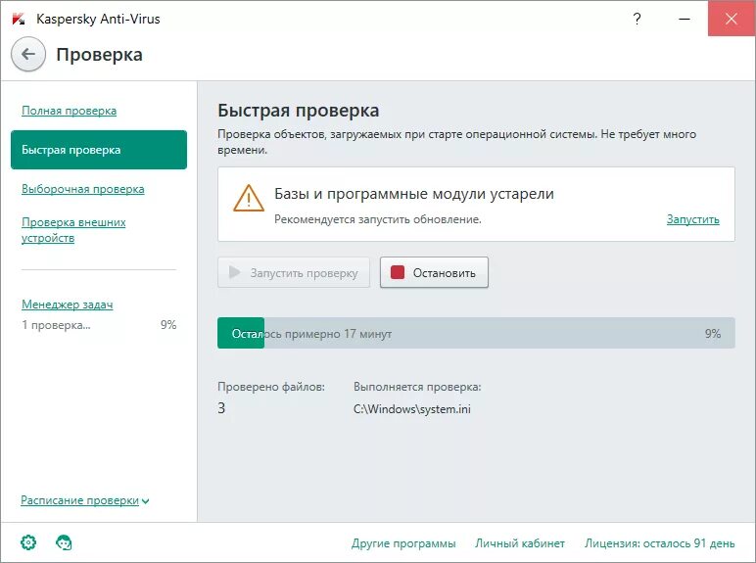The height and width of the screenshot is (563, 756).
Task: Click the sidebar 9% progress value
Action: click(x=168, y=325)
